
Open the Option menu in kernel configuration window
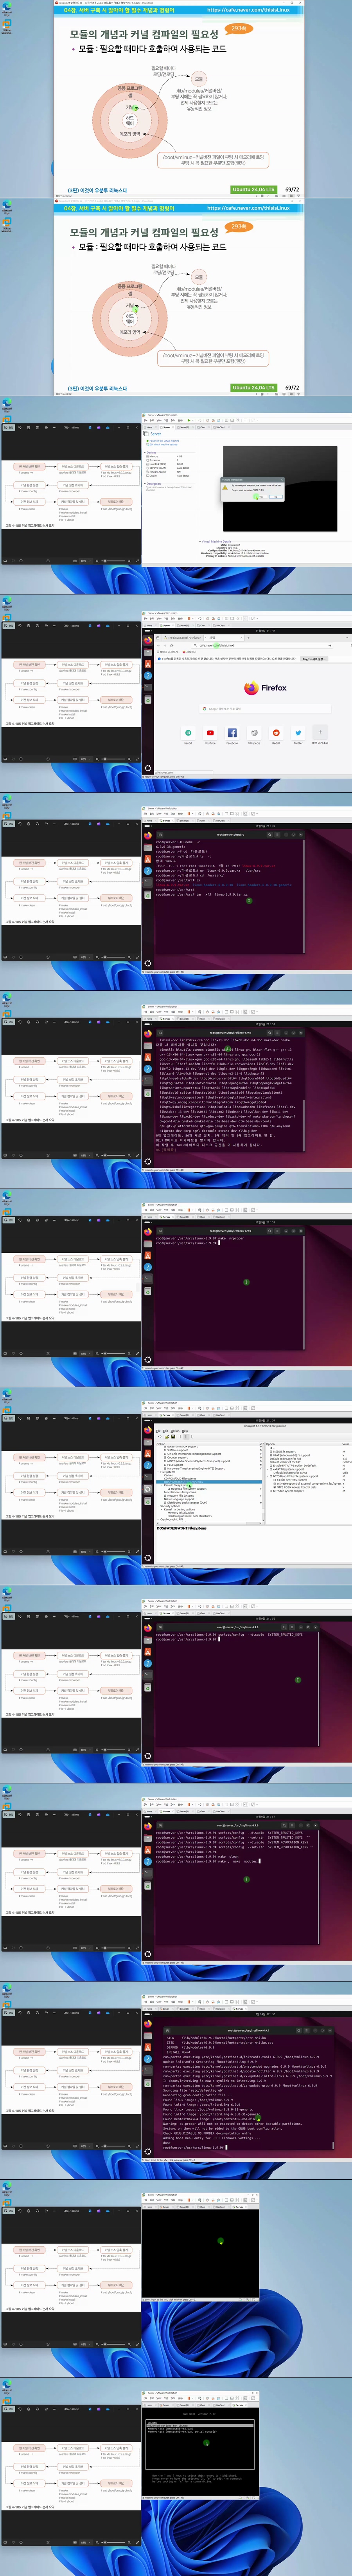pos(174,1431)
